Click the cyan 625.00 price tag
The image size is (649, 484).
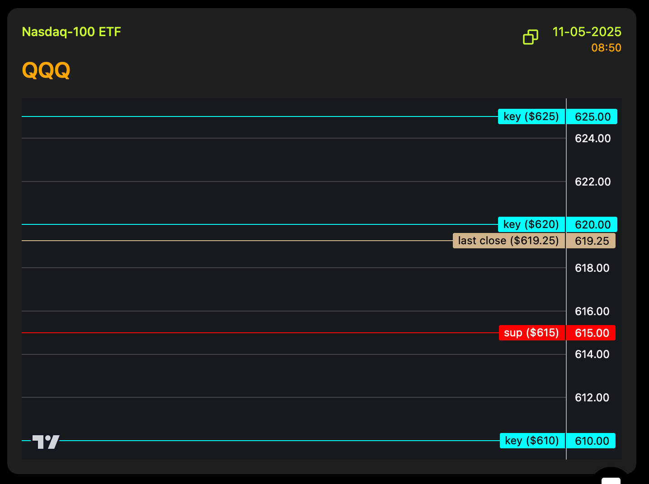point(592,117)
